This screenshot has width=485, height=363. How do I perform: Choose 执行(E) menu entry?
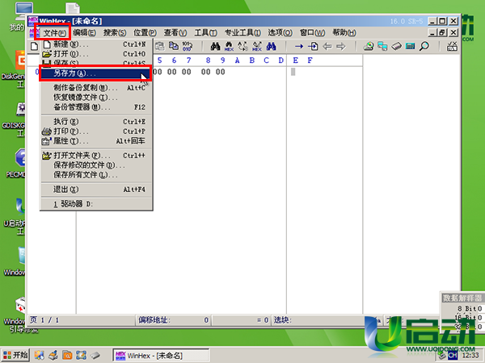tap(96, 122)
